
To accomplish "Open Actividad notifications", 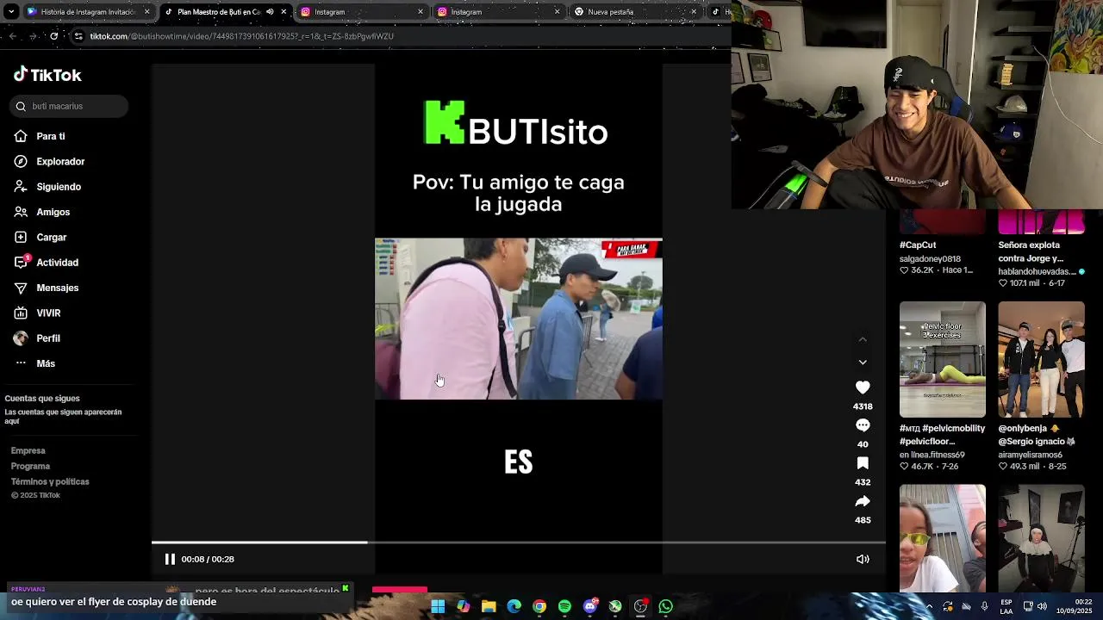I will point(47,263).
